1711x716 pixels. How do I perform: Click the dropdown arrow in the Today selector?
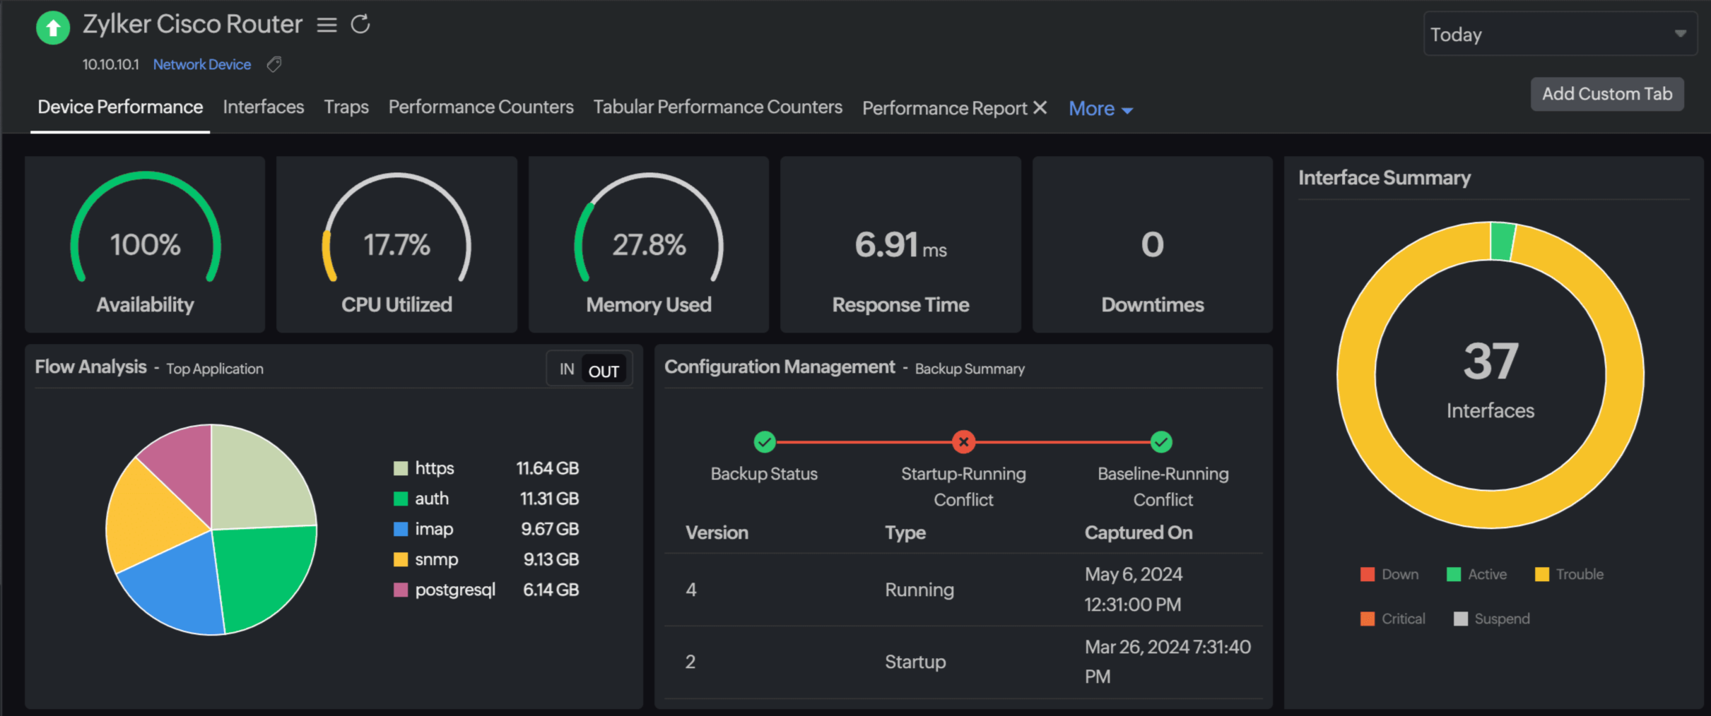click(x=1680, y=34)
